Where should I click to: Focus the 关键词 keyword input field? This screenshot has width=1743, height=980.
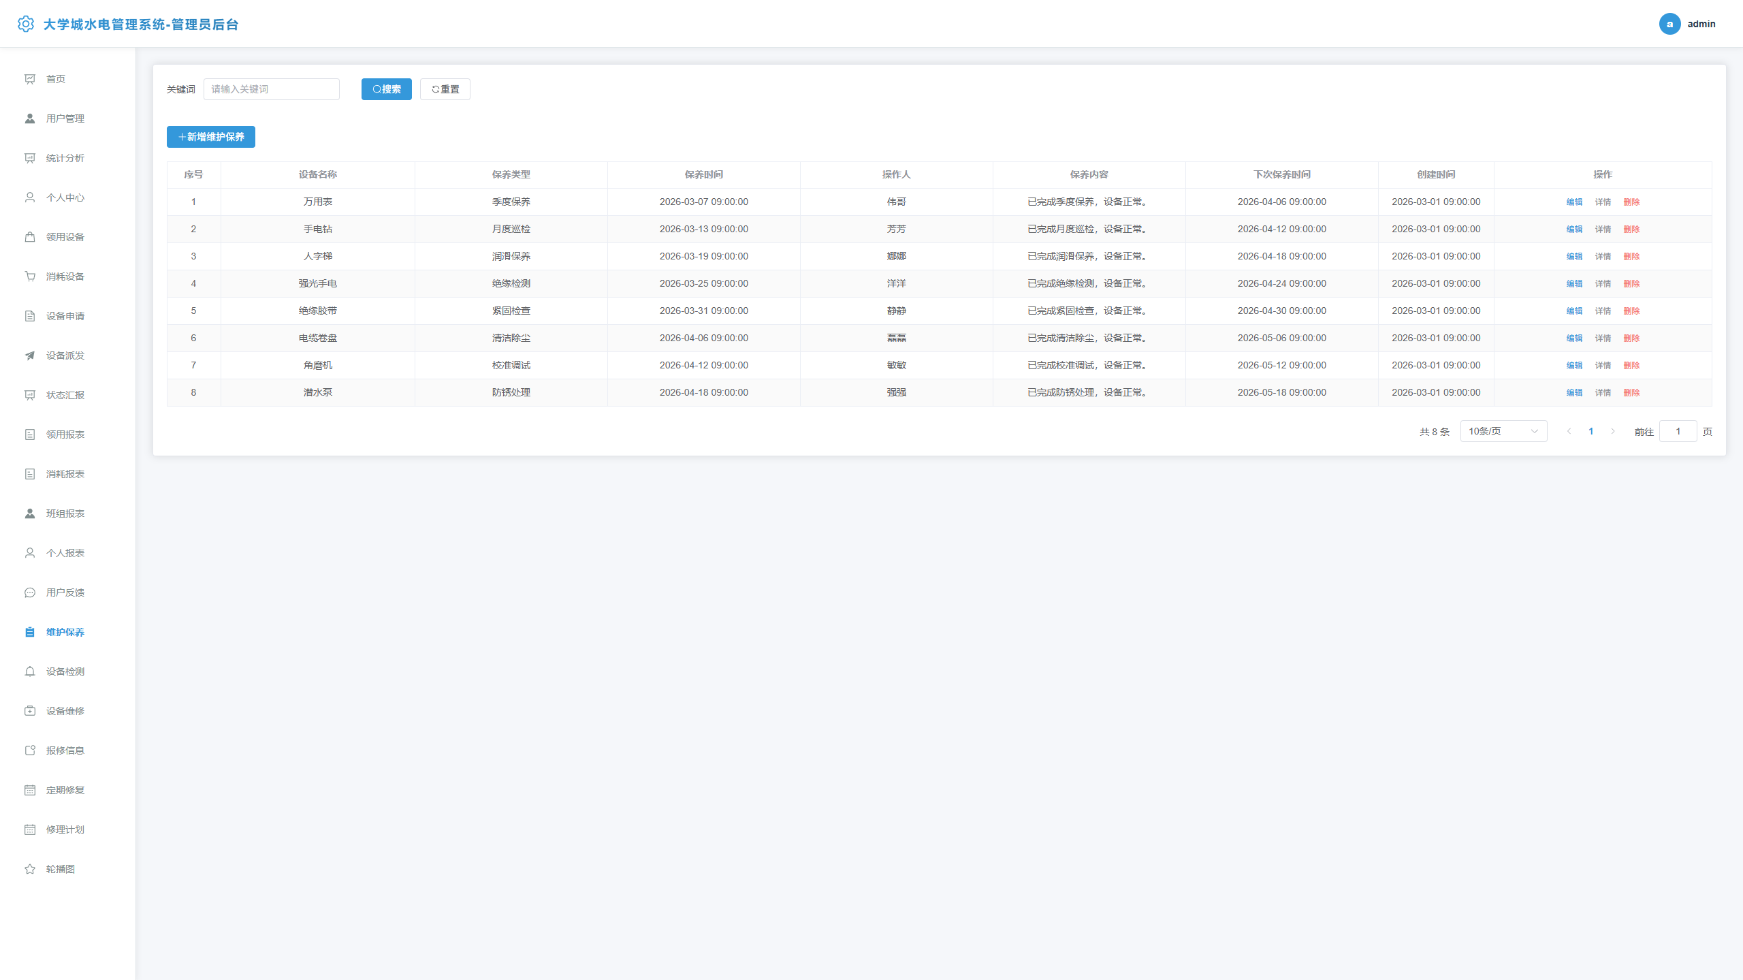(272, 89)
